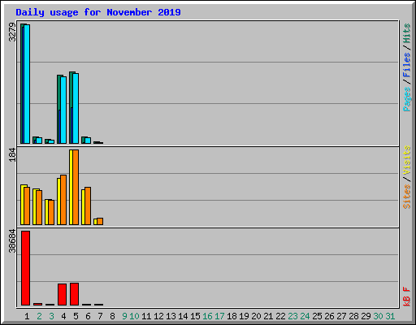Click green day number 17 on the axis
This screenshot has width=416, height=325.
tap(219, 316)
